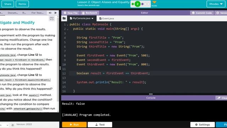This screenshot has height=128, width=227.
Task: Toggle the file browser folder icon
Action: [64, 18]
